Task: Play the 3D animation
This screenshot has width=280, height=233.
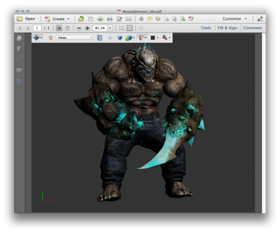Action: pyautogui.click(x=111, y=38)
